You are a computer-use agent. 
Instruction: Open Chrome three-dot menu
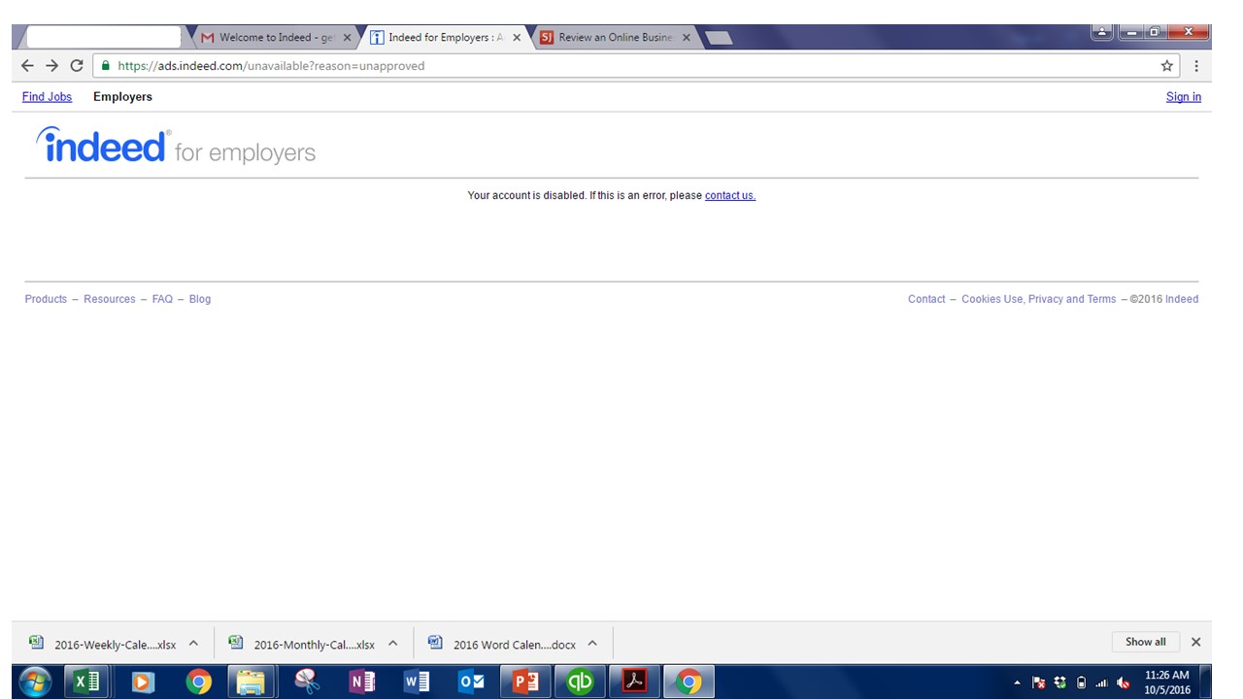pos(1196,66)
